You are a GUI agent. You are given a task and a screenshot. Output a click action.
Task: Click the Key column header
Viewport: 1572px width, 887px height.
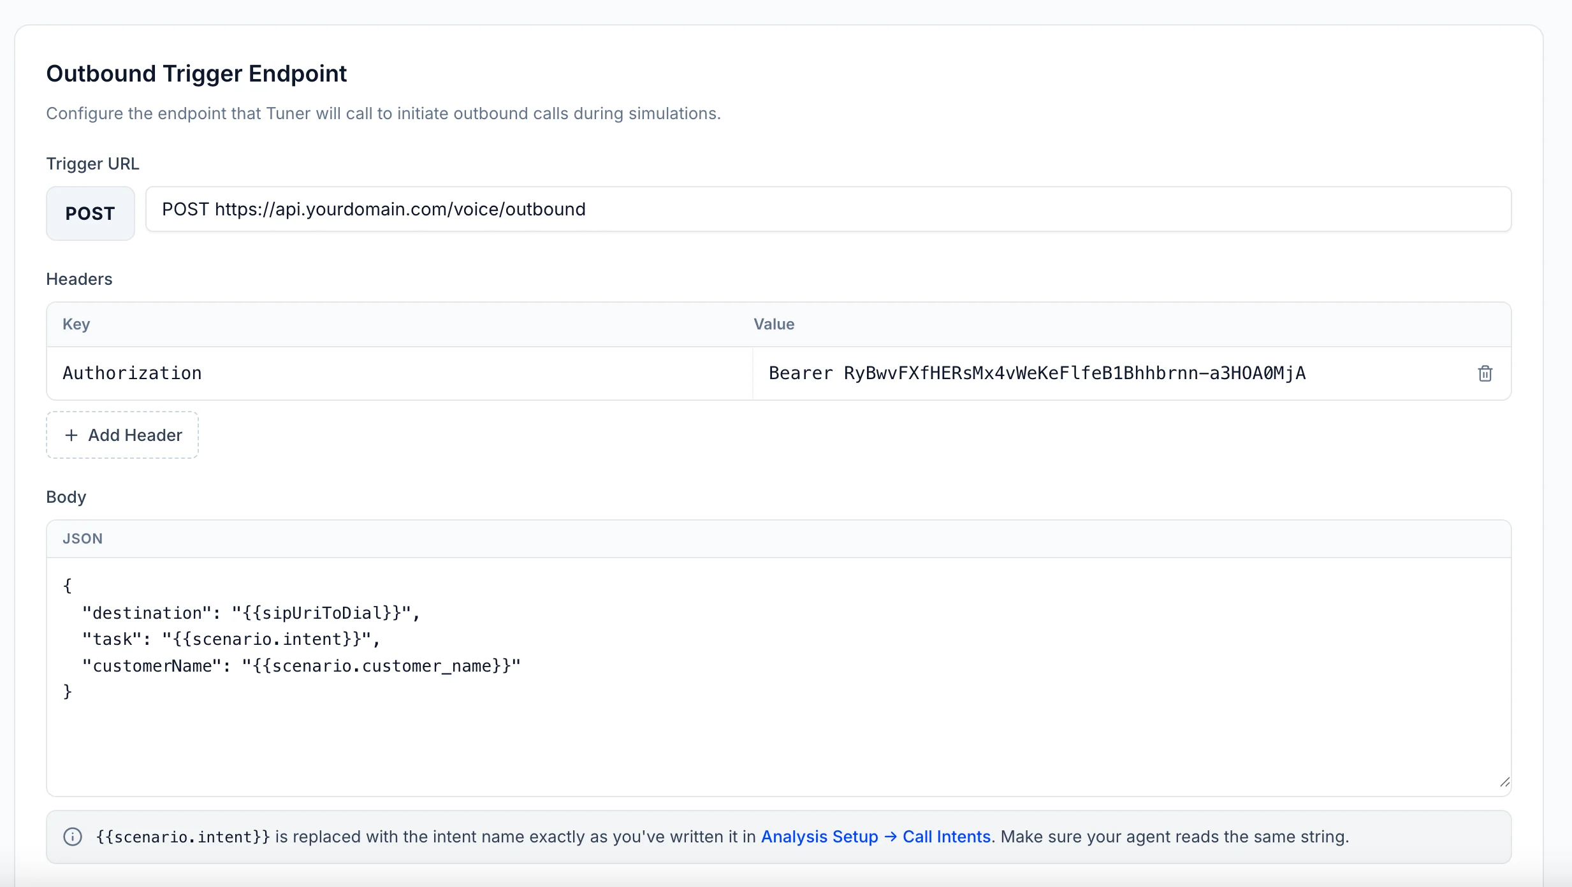point(76,324)
